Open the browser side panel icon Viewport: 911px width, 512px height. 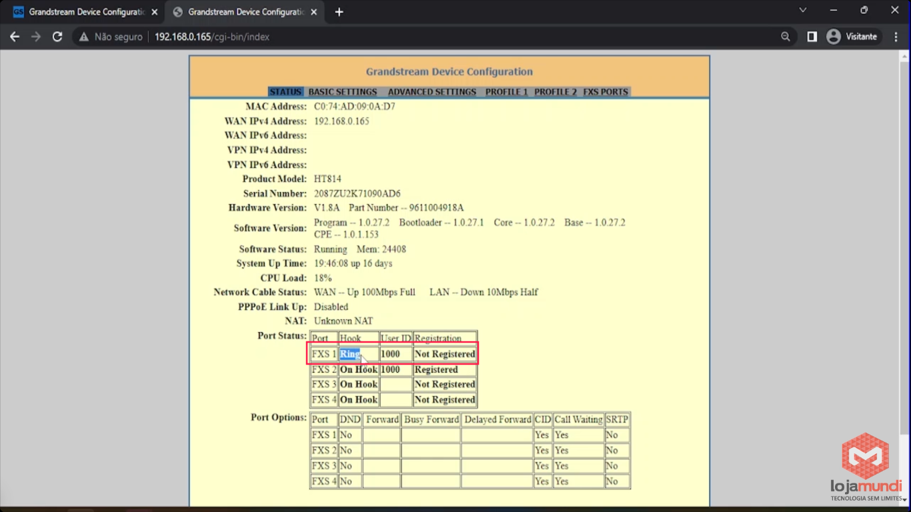(812, 37)
